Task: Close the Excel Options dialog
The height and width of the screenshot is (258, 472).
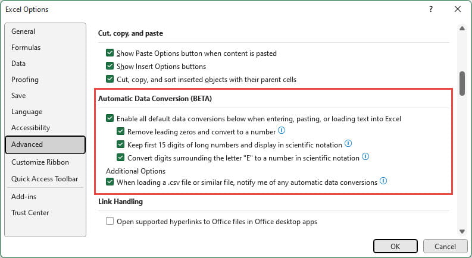Action: pyautogui.click(x=457, y=9)
